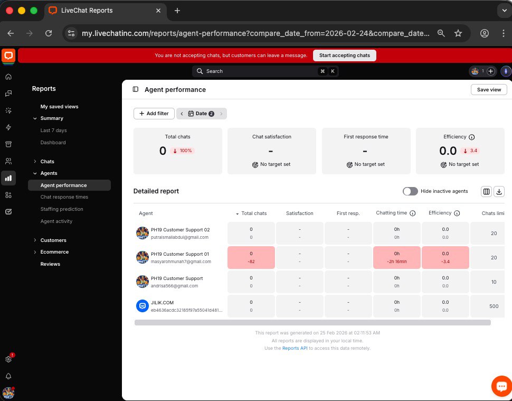Click the horizontal table scrollbar
Viewport: 512px width, 401px height.
point(312,322)
